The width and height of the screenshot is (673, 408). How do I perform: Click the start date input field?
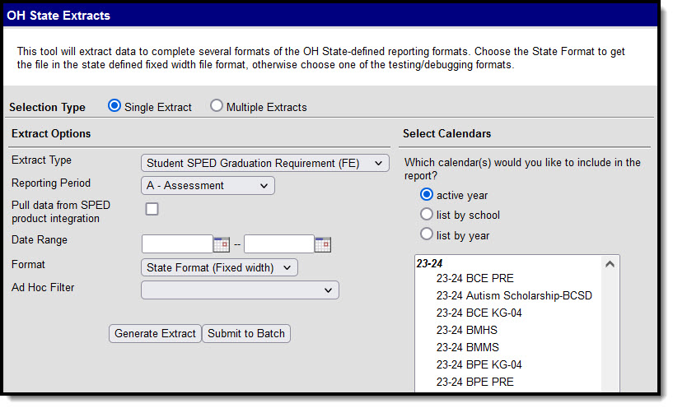pos(177,244)
